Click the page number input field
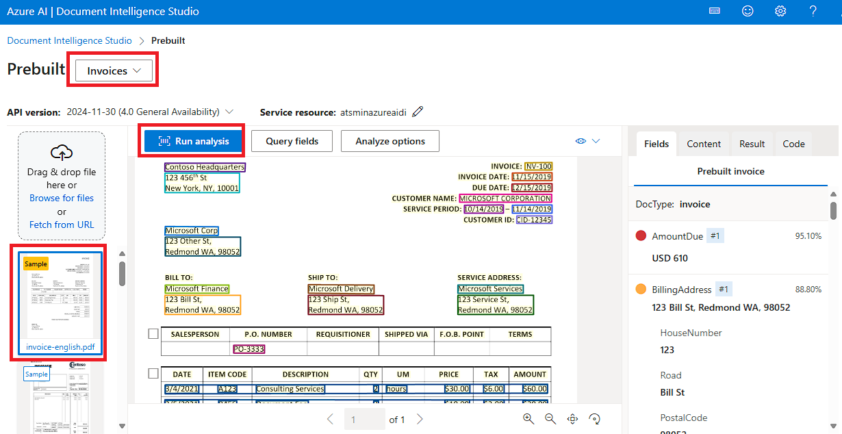Image resolution: width=842 pixels, height=434 pixels. coord(363,419)
